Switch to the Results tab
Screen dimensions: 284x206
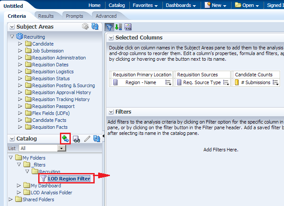coord(46,16)
